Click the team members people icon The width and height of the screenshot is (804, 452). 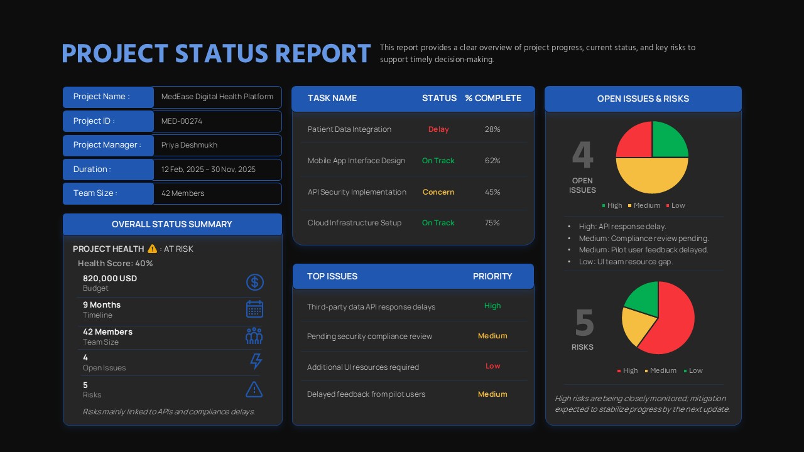click(x=254, y=336)
